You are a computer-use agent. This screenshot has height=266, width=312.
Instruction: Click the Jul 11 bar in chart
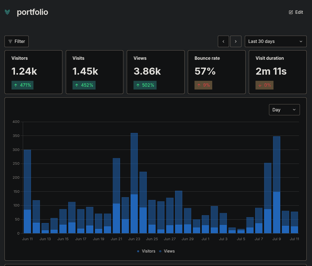pyautogui.click(x=295, y=223)
